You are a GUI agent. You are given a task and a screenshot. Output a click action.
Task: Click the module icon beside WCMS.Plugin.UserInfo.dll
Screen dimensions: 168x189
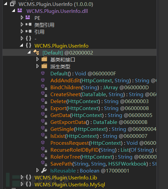20,11
